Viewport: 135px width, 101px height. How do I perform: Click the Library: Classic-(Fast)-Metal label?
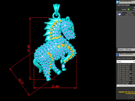pos(125,58)
